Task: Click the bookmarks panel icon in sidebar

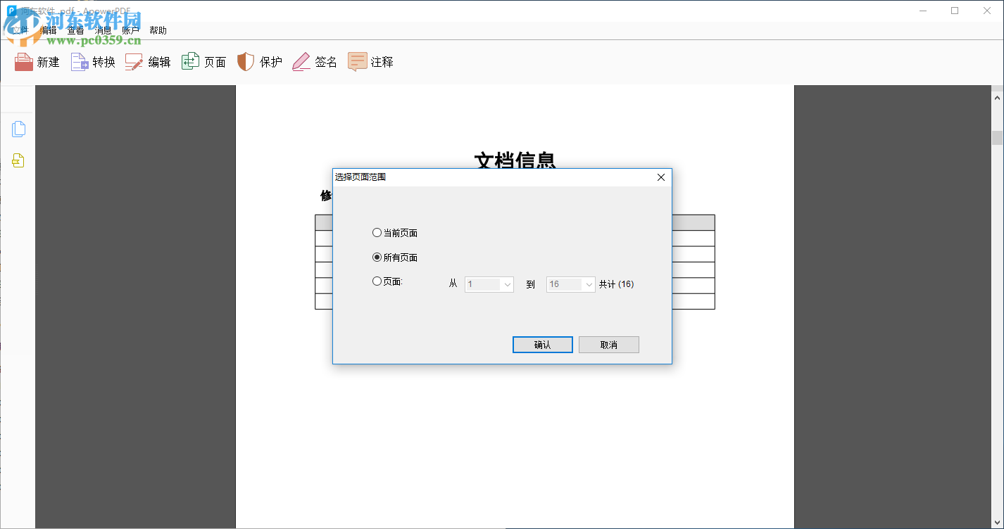Action: (18, 160)
